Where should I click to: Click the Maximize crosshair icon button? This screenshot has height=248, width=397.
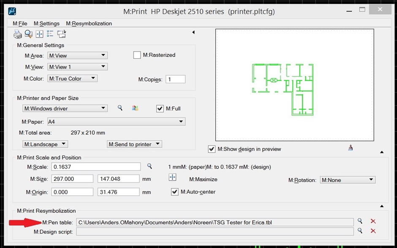[x=172, y=177]
